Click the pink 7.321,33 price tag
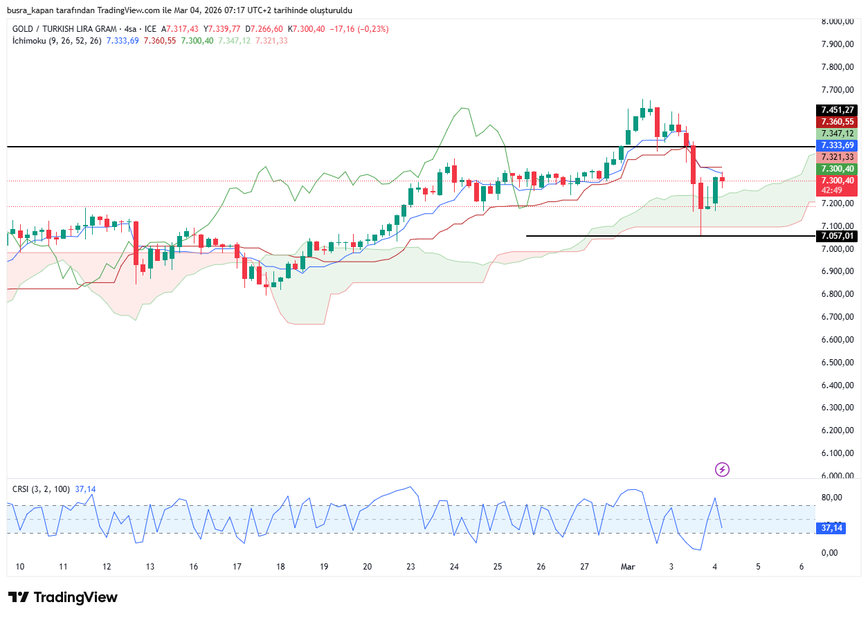The image size is (868, 618). pos(837,157)
